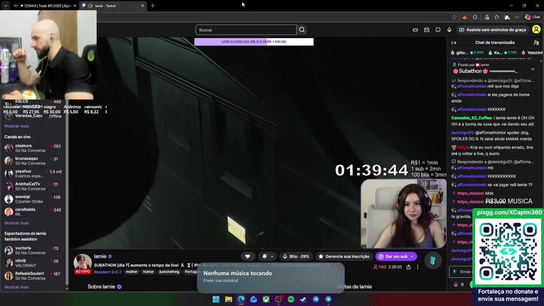Image resolution: width=544 pixels, height=306 pixels.
Task: Click the follow heart button
Action: pos(247,256)
